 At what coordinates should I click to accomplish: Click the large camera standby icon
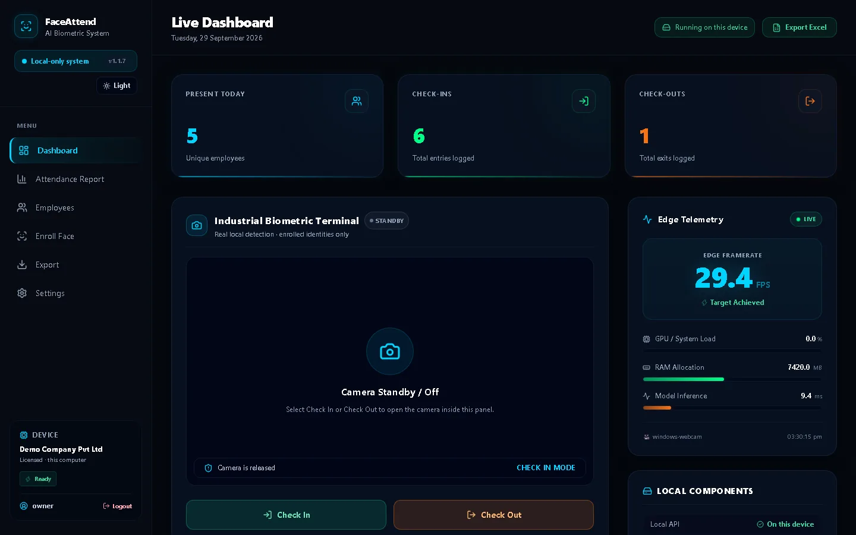point(390,351)
